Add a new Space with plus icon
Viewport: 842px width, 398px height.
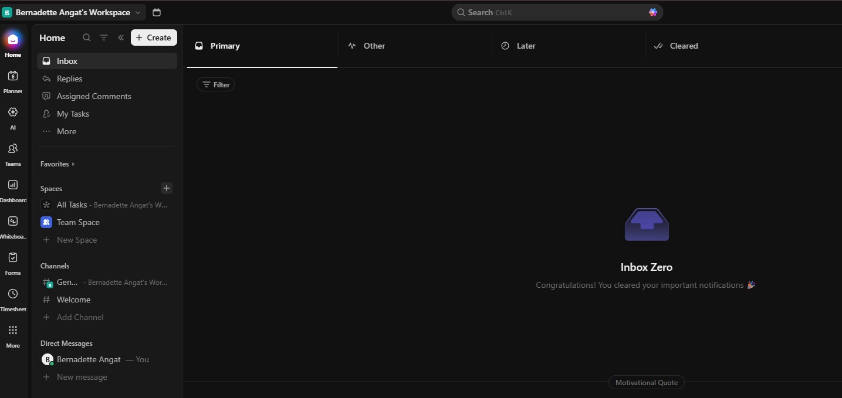[167, 188]
